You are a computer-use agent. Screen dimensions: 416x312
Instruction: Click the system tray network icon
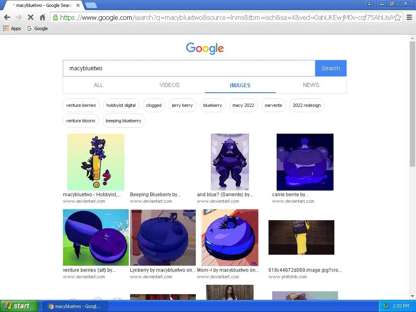point(386,306)
